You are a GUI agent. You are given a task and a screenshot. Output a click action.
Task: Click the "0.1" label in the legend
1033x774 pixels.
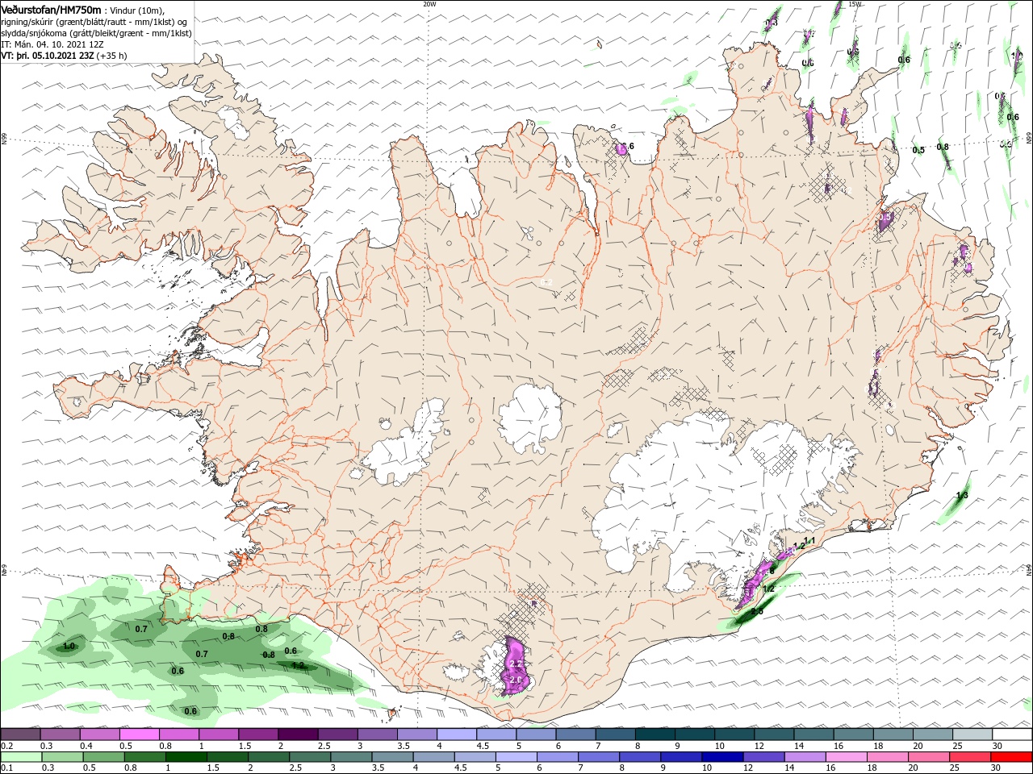pos(6,768)
